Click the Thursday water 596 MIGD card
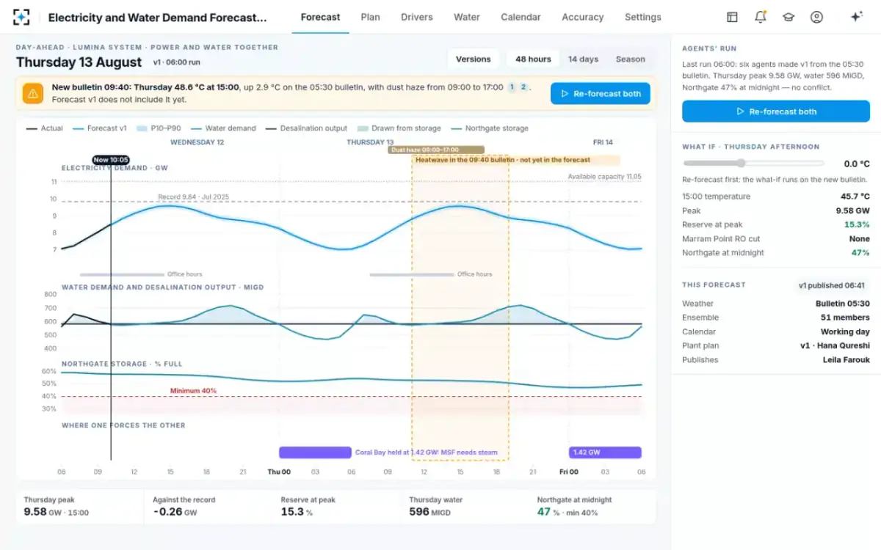Viewport: 881px width, 550px height. tap(465, 507)
